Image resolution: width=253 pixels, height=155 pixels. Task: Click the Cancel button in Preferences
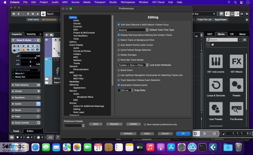[165, 133]
